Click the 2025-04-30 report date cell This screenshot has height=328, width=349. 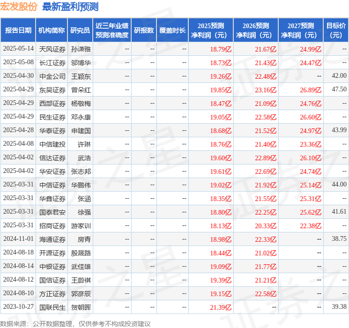pyautogui.click(x=18, y=76)
